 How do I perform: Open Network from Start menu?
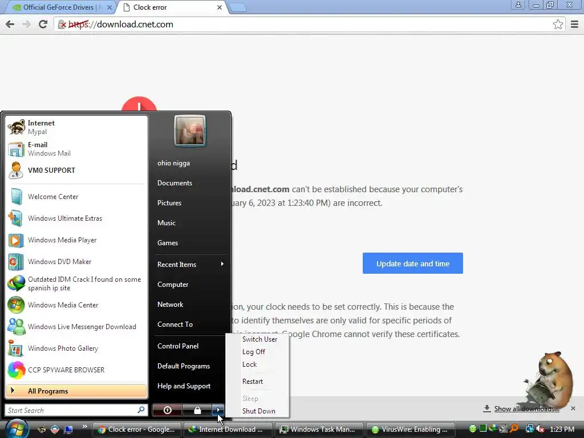tap(170, 305)
